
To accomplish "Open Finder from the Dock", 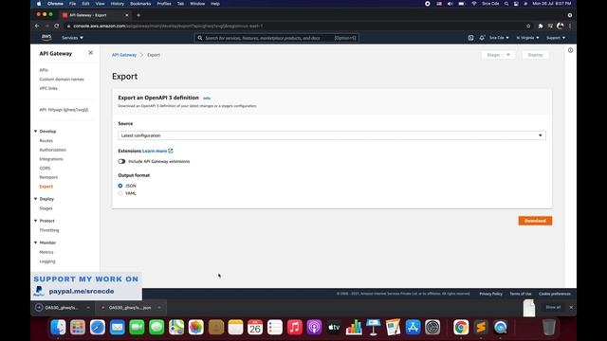I will [x=58, y=327].
